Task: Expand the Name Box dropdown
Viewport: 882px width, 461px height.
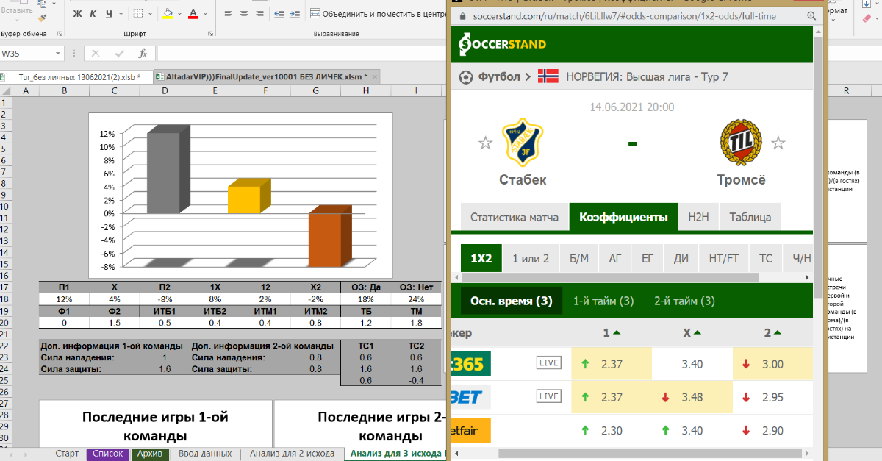Action: pyautogui.click(x=59, y=54)
